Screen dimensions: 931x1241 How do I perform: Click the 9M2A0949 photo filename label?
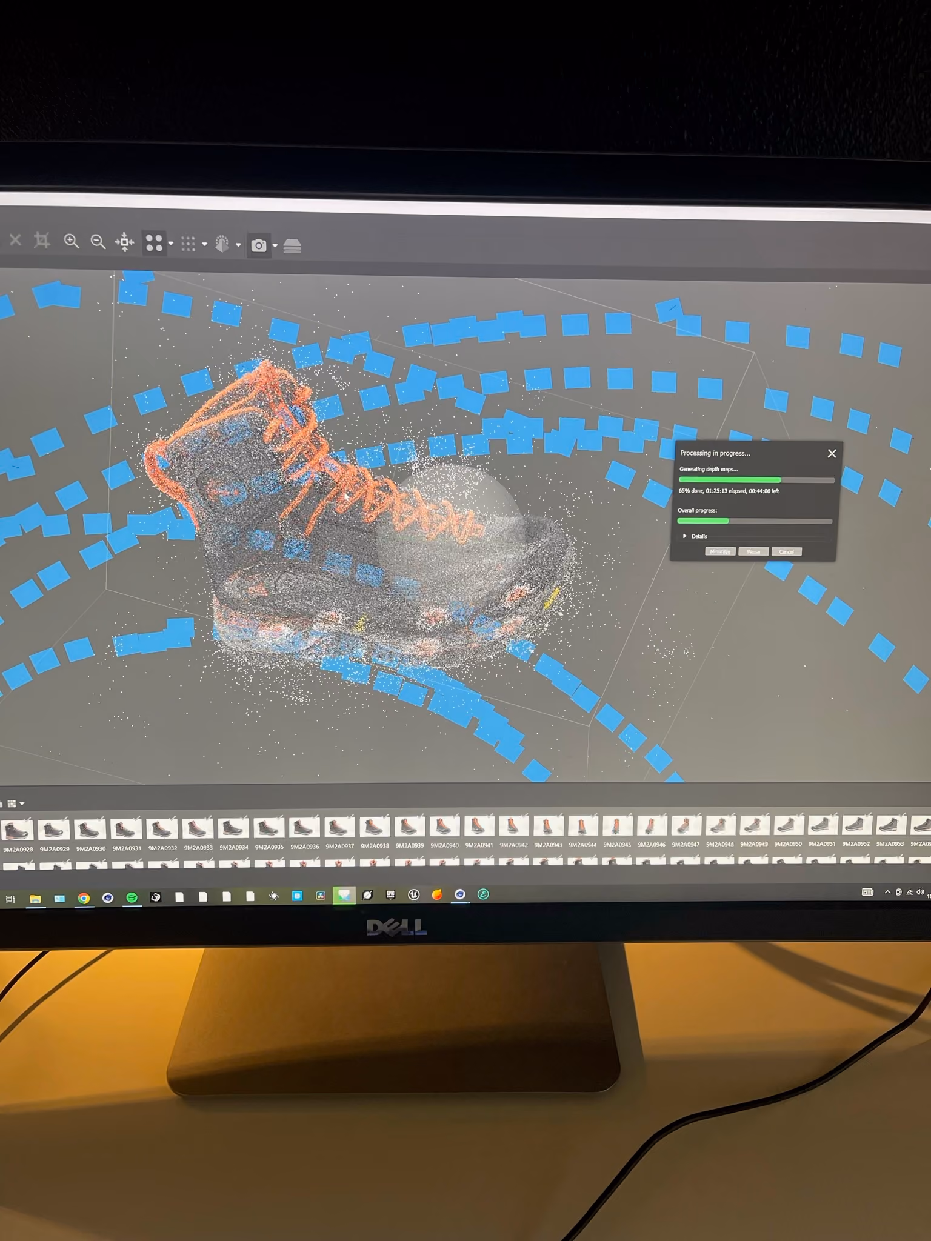[x=754, y=844]
